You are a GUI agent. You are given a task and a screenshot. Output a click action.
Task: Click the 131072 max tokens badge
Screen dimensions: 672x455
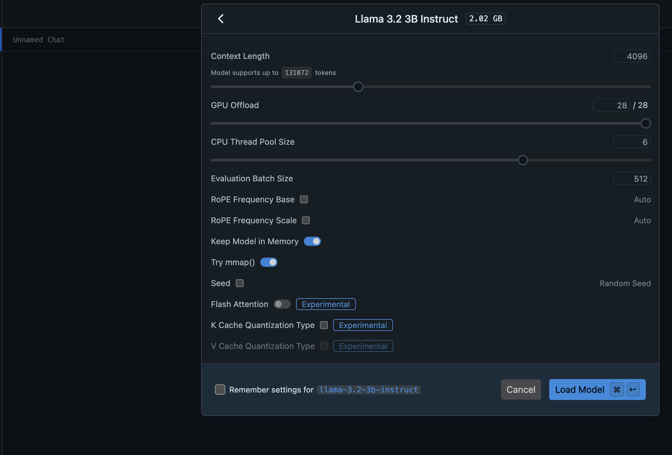pyautogui.click(x=296, y=73)
